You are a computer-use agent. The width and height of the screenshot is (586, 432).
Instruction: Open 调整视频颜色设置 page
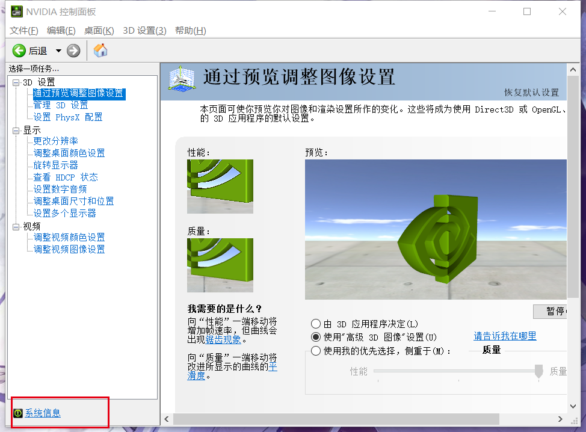point(69,237)
